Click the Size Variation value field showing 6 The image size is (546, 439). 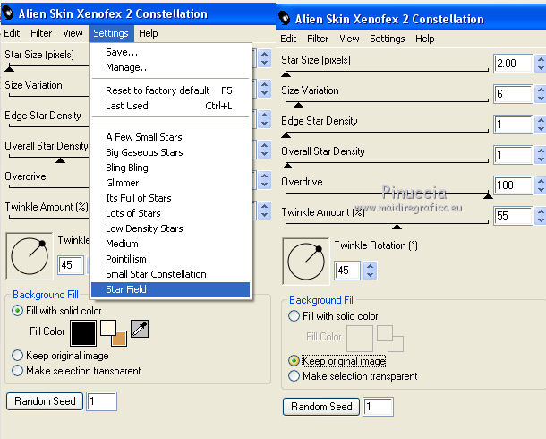point(513,94)
